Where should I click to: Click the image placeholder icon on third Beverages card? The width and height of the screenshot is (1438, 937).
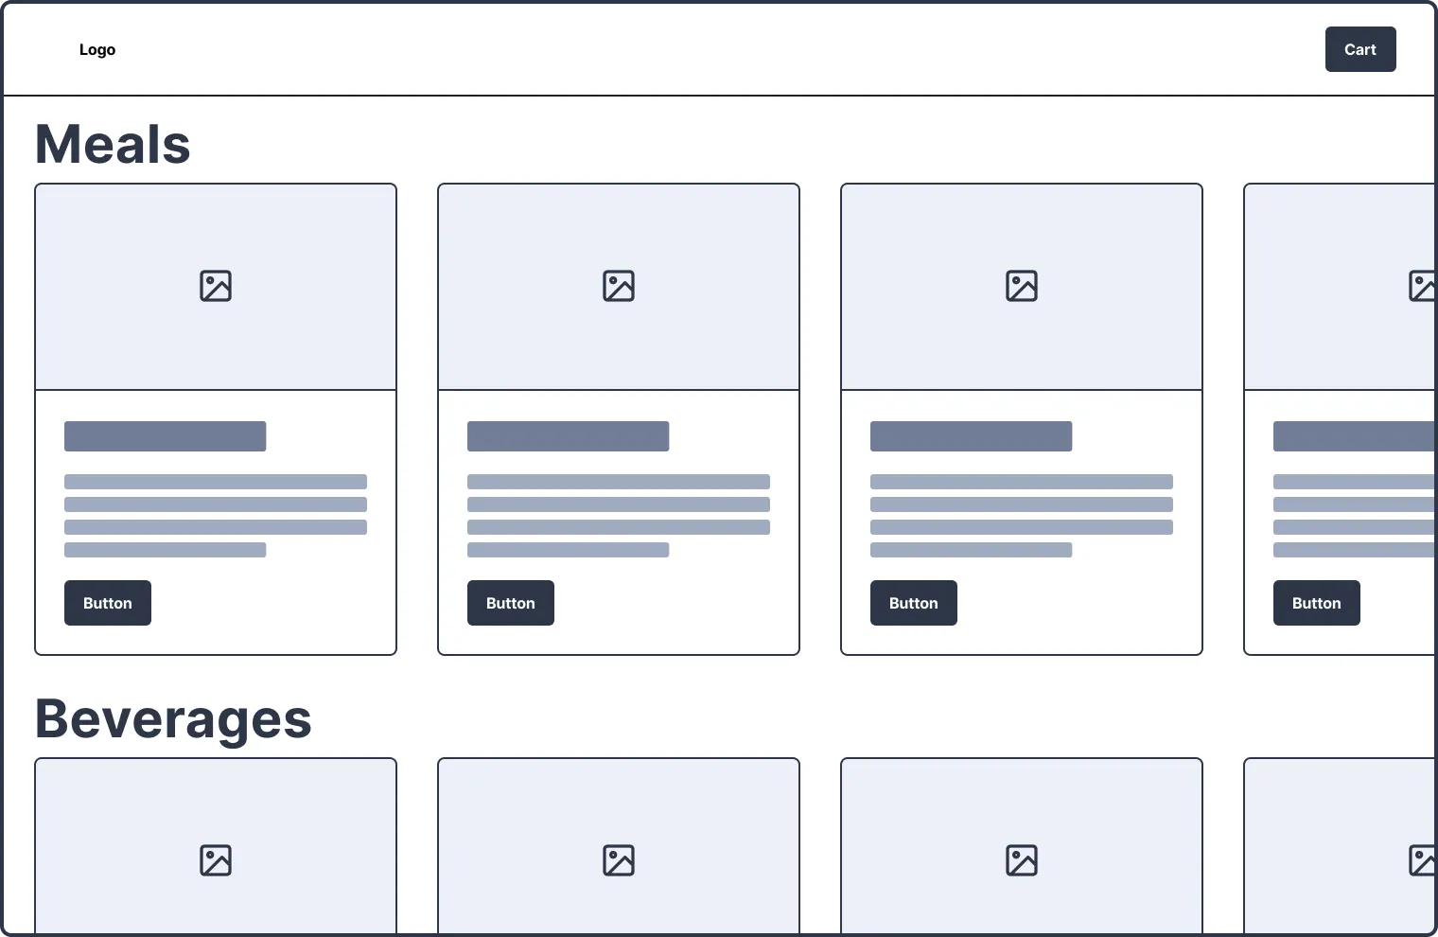[x=1021, y=859]
